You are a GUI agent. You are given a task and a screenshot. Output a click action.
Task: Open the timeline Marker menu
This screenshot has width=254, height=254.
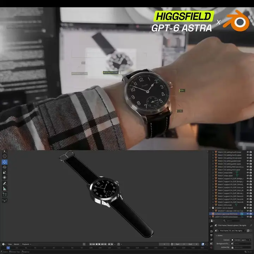[16, 244]
